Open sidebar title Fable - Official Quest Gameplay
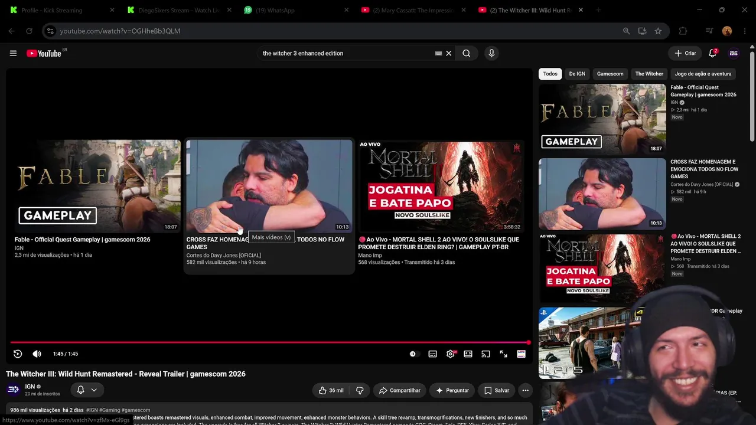This screenshot has height=425, width=756. coord(703,91)
